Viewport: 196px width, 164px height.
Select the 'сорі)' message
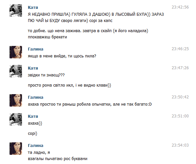[33, 133]
